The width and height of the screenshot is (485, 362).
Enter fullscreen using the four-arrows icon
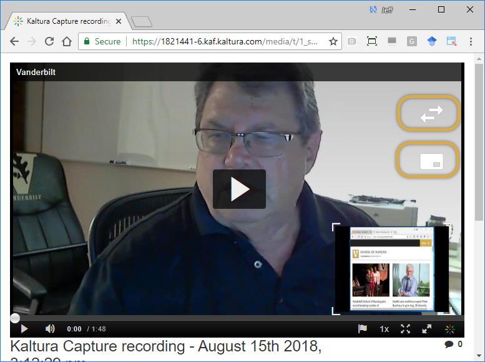pyautogui.click(x=405, y=329)
